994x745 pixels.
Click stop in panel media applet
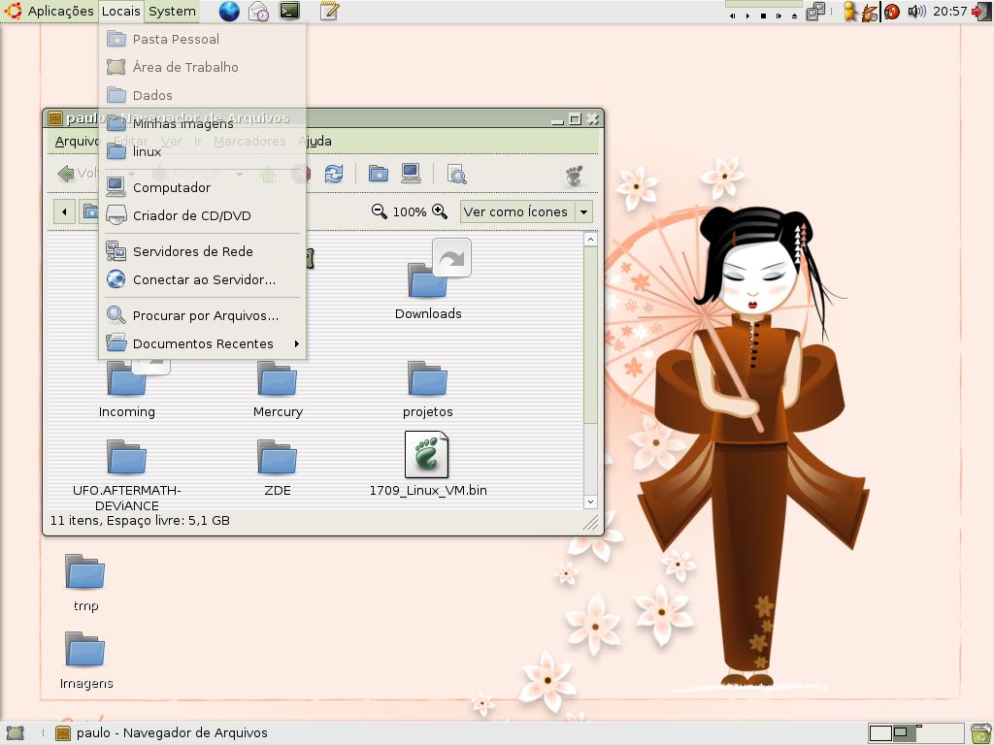(x=763, y=16)
